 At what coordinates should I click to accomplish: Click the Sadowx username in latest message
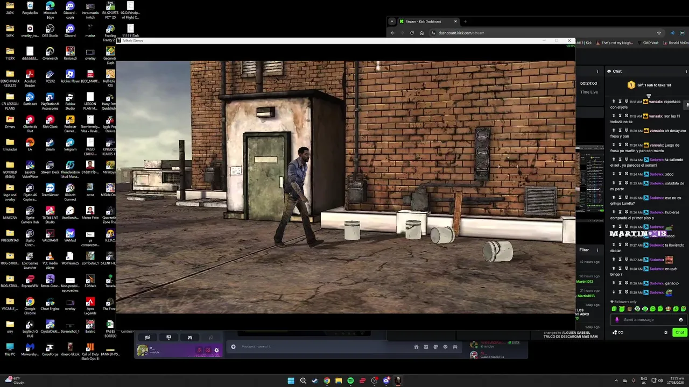pyautogui.click(x=656, y=292)
